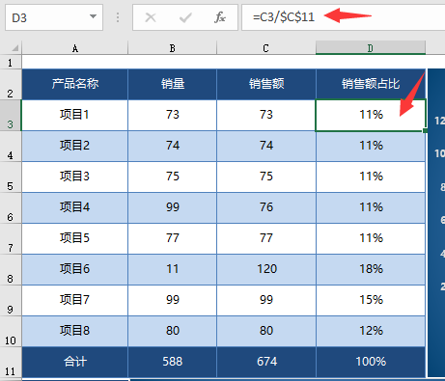
Task: Select the total 588 cell
Action: coord(173,362)
